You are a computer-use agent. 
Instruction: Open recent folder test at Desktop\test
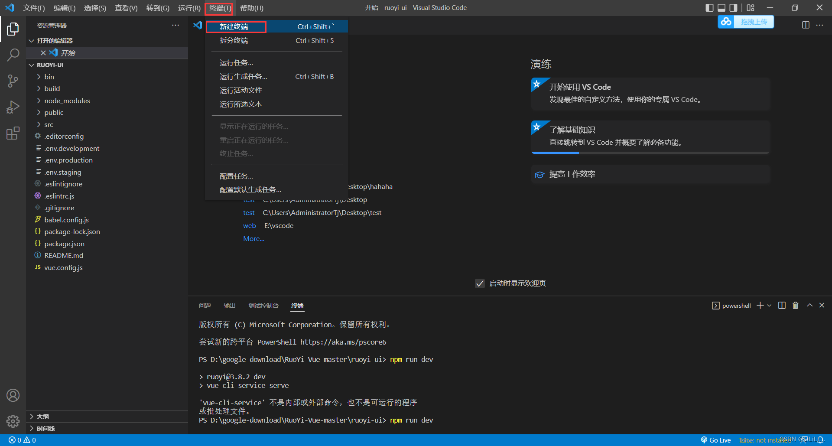[249, 213]
